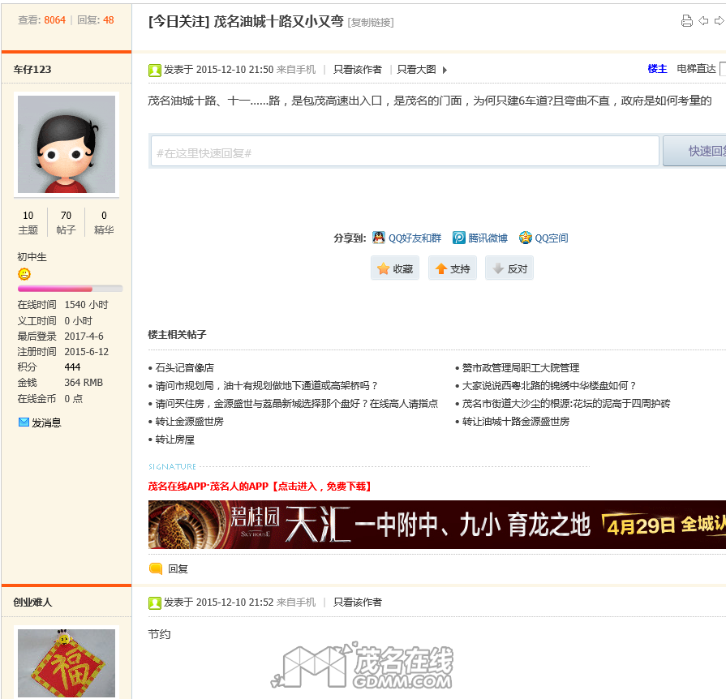Click the 楼主 label

[657, 68]
